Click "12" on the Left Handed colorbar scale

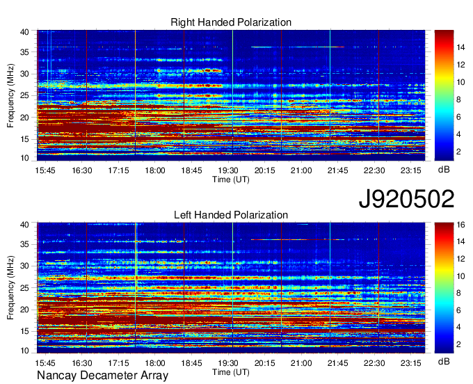(x=460, y=259)
